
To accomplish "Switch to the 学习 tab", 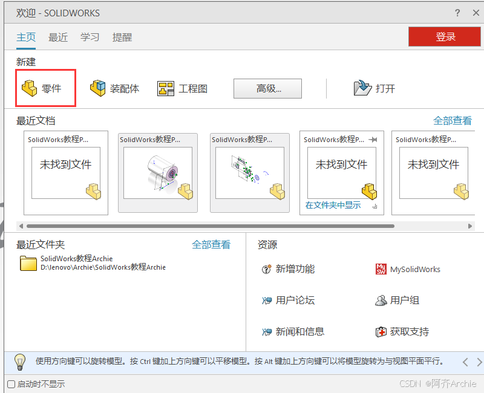I will 90,37.
